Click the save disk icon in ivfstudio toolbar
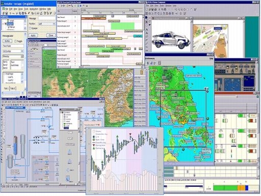 (x=7, y=13)
